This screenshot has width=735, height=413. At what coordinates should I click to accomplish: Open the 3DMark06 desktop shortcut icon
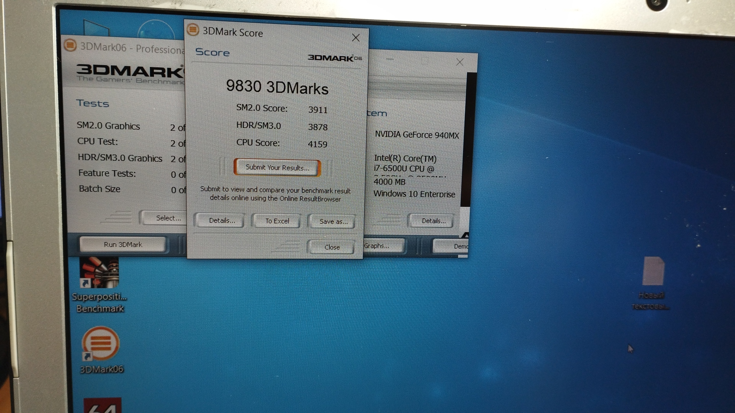point(101,343)
